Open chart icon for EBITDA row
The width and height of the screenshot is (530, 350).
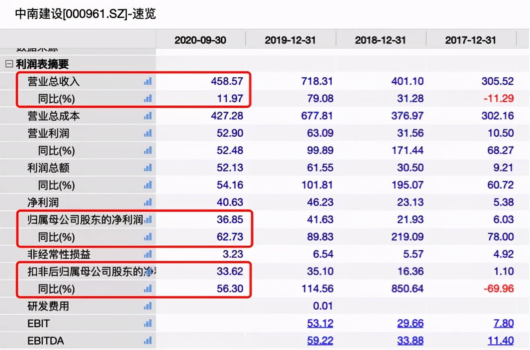[148, 341]
